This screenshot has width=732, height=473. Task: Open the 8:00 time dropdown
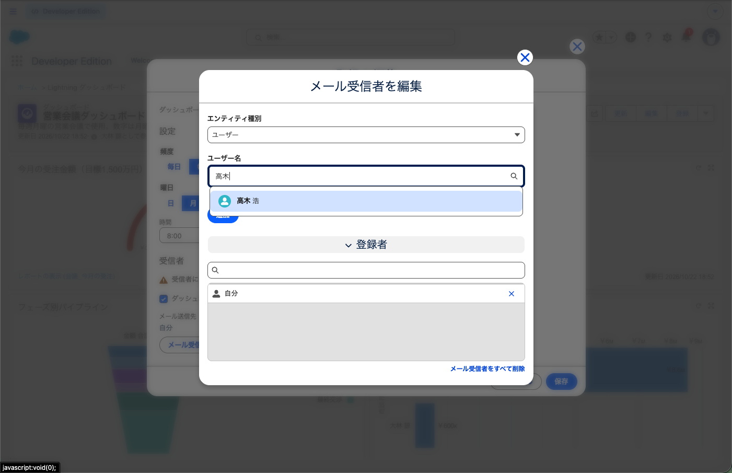(x=179, y=236)
